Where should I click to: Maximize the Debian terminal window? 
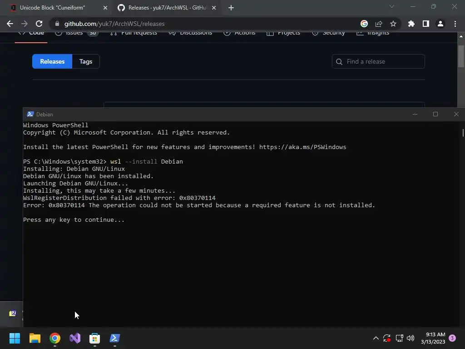(x=435, y=114)
